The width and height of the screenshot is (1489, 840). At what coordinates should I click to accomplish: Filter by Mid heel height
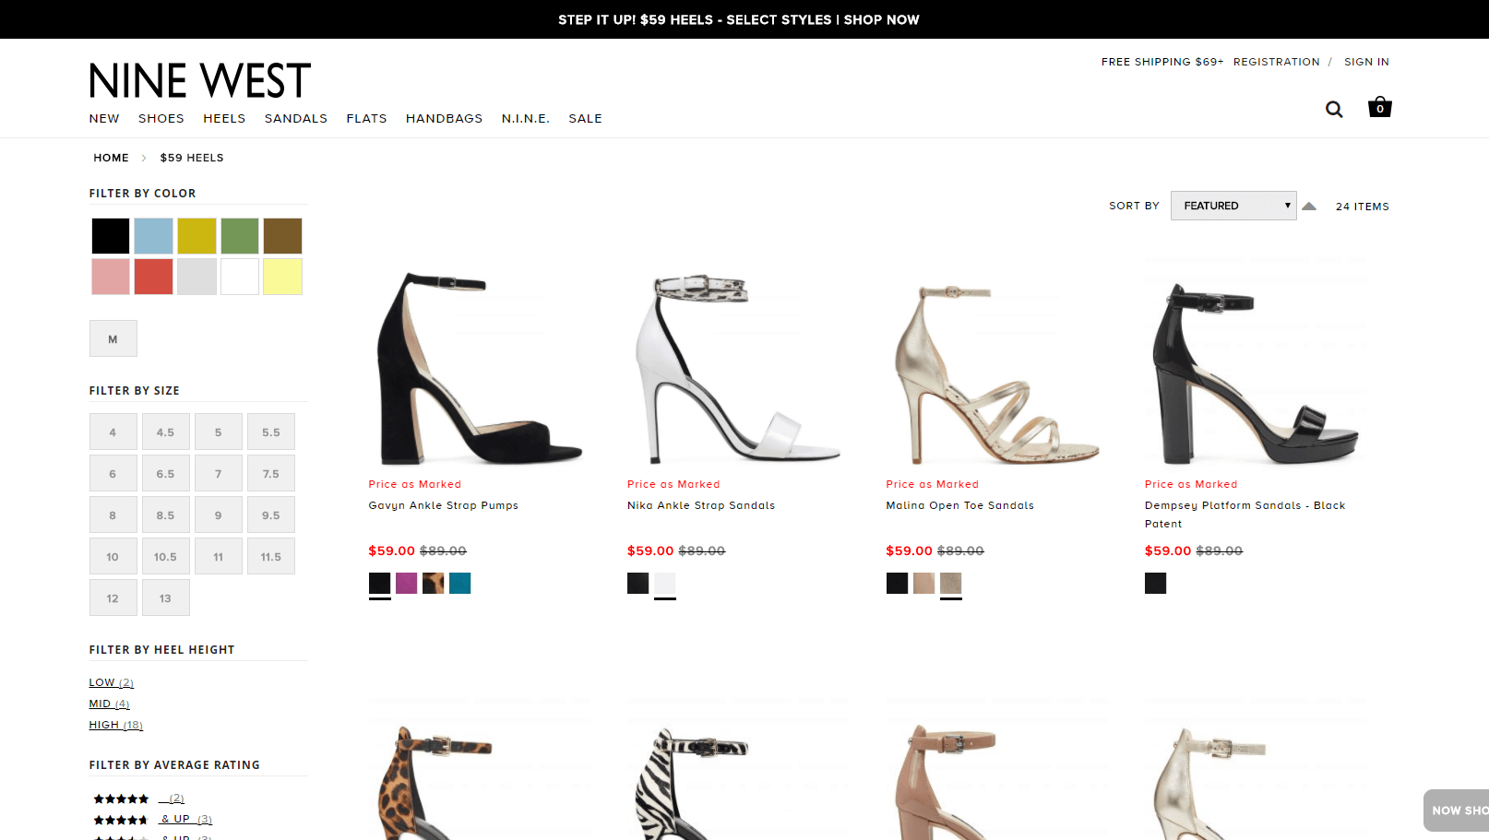(110, 704)
